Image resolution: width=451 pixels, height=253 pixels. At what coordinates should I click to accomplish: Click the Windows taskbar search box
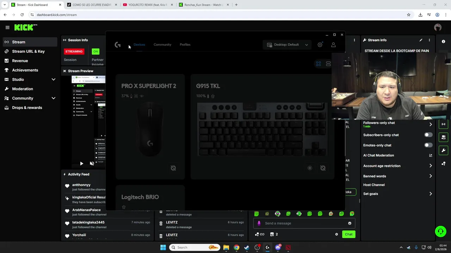click(194, 247)
